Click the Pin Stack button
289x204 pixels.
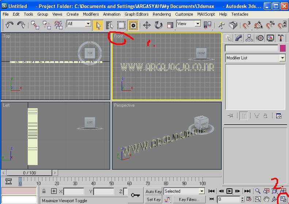click(231, 116)
